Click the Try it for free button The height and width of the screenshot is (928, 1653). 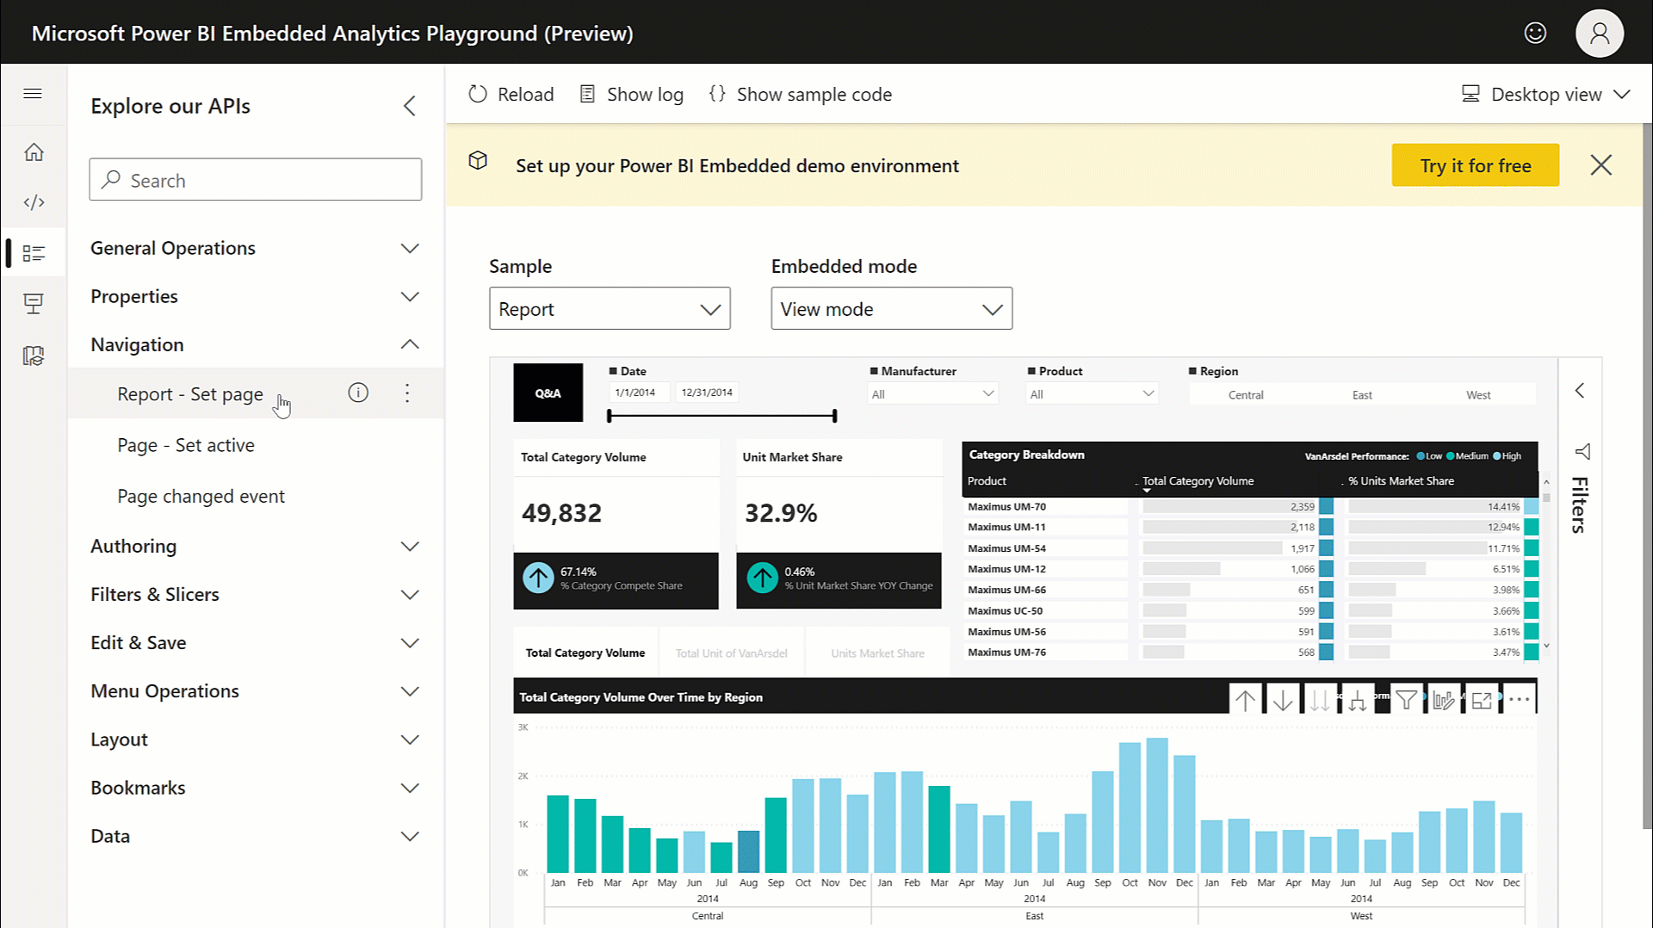click(1475, 164)
